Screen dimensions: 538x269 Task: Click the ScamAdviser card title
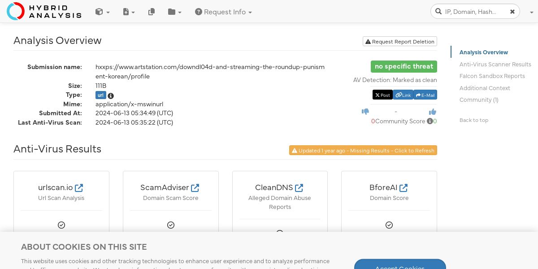coord(165,187)
